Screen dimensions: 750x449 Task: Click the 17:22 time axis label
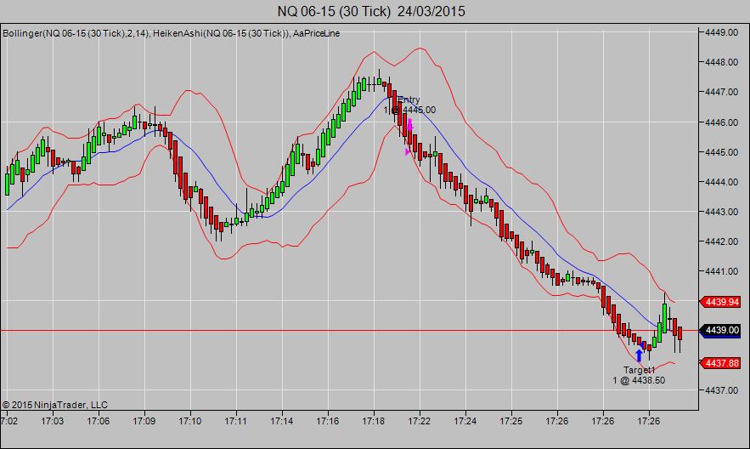419,421
